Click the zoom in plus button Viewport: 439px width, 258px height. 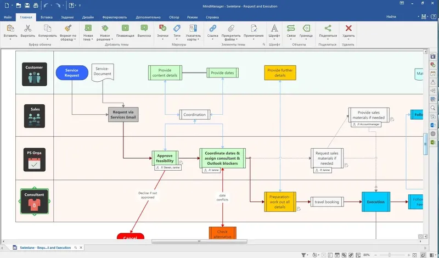coord(409,255)
